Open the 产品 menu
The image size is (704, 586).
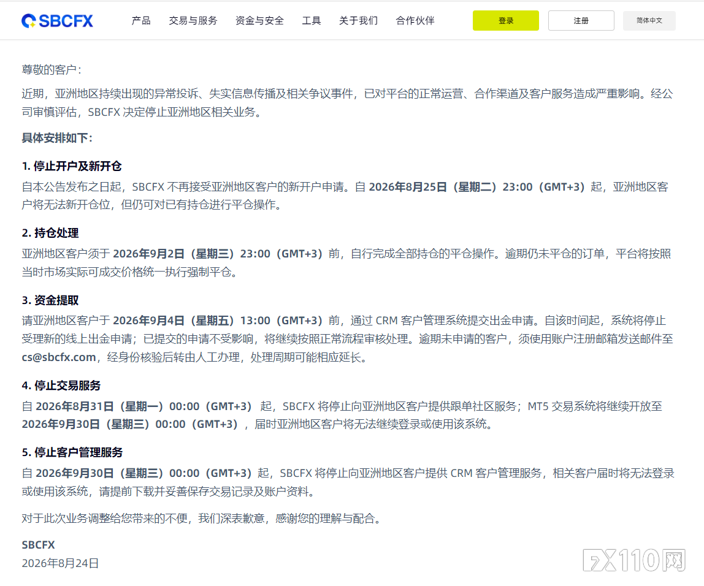141,21
